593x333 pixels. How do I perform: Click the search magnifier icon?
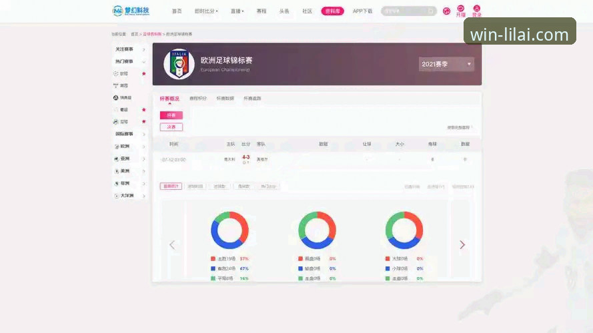tap(431, 11)
